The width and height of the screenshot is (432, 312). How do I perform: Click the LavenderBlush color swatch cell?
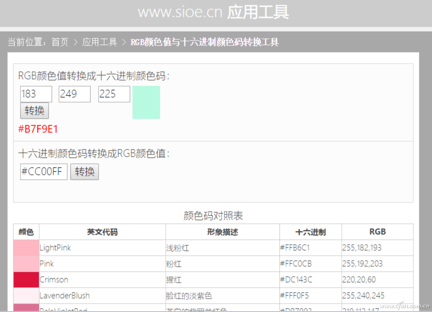tap(26, 296)
